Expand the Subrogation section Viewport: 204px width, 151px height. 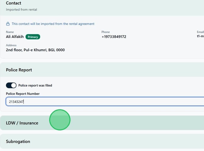(102, 141)
